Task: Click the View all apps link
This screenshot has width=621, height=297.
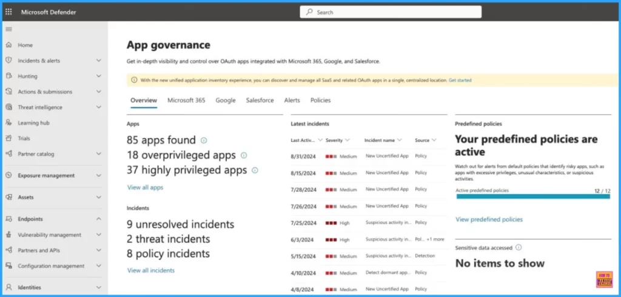Action: click(x=145, y=187)
